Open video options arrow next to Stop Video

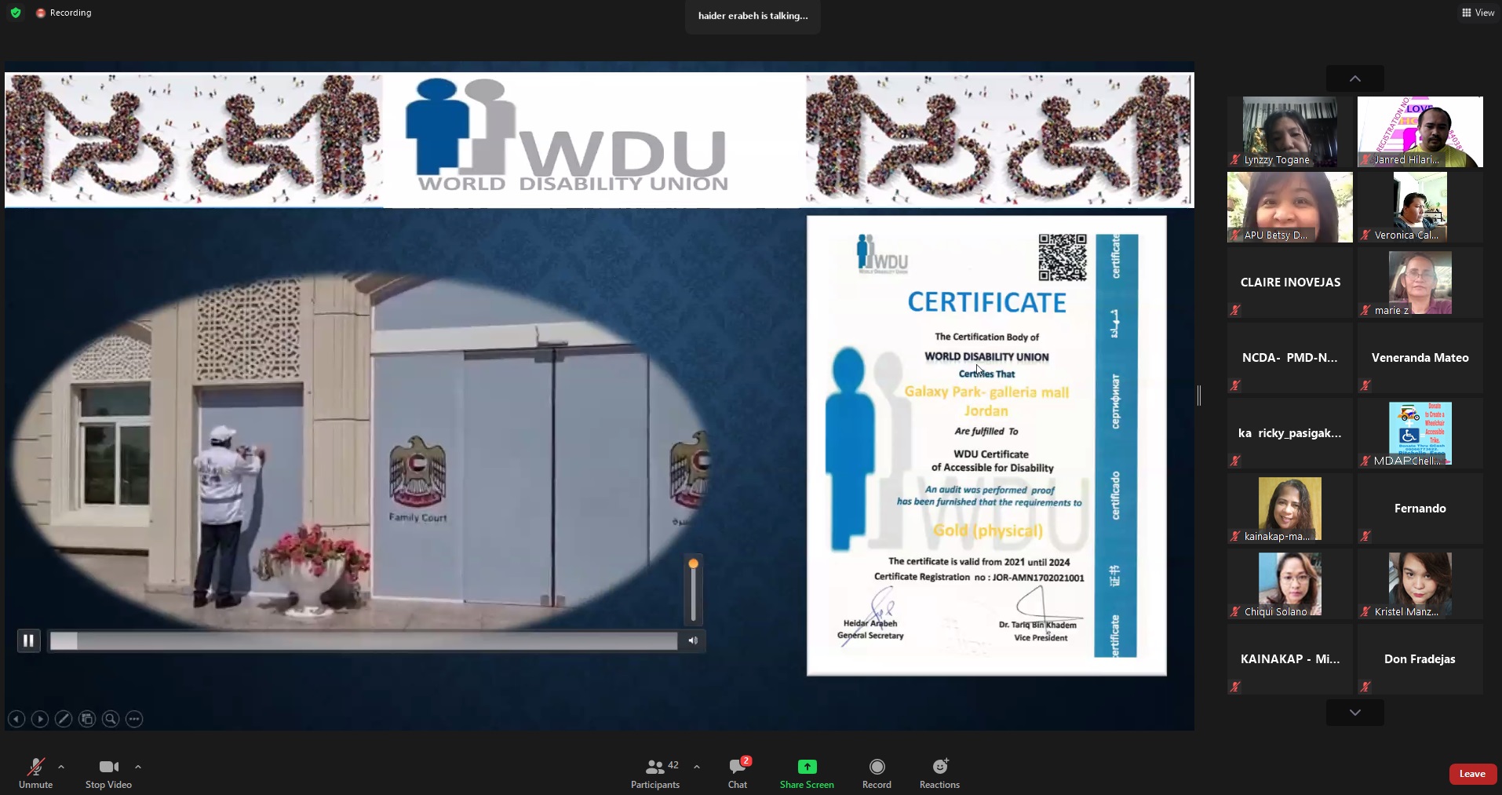coord(138,767)
